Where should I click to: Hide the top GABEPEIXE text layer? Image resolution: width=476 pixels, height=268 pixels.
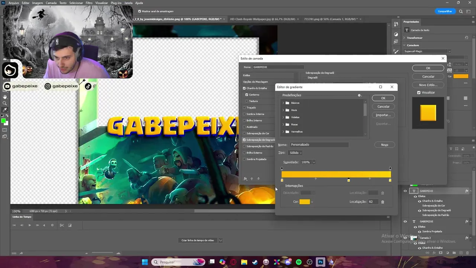(405, 191)
